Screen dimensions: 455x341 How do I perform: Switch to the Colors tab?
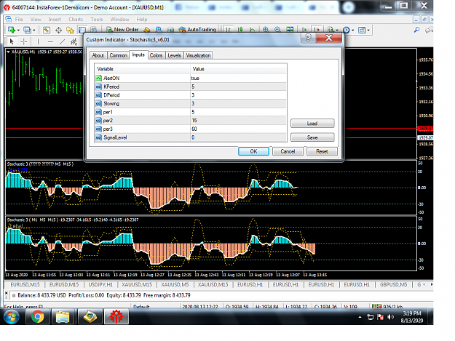156,55
